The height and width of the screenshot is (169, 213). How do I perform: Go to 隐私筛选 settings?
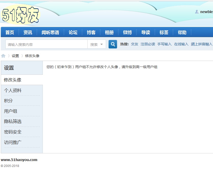point(13,121)
